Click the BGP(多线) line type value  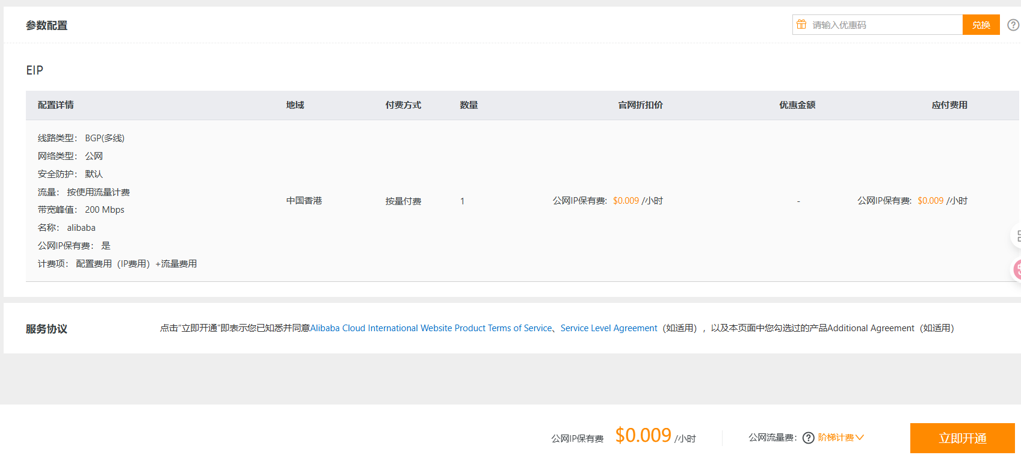(x=105, y=138)
